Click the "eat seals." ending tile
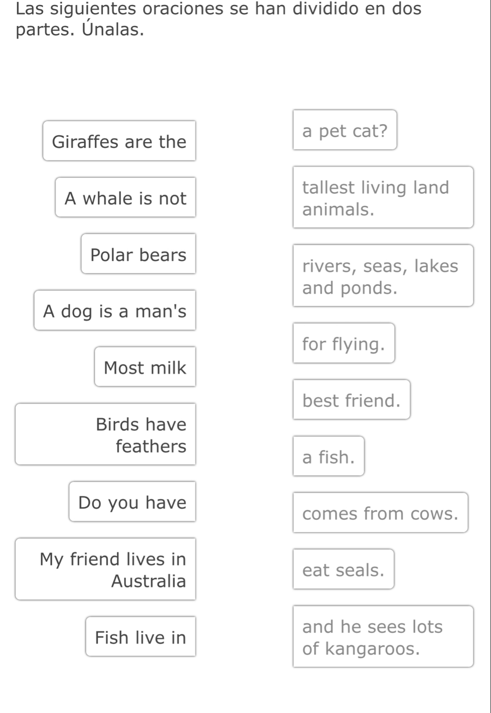This screenshot has width=491, height=713. click(x=344, y=569)
